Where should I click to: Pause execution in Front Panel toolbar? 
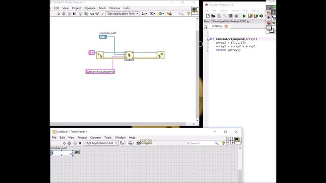[x=80, y=143]
